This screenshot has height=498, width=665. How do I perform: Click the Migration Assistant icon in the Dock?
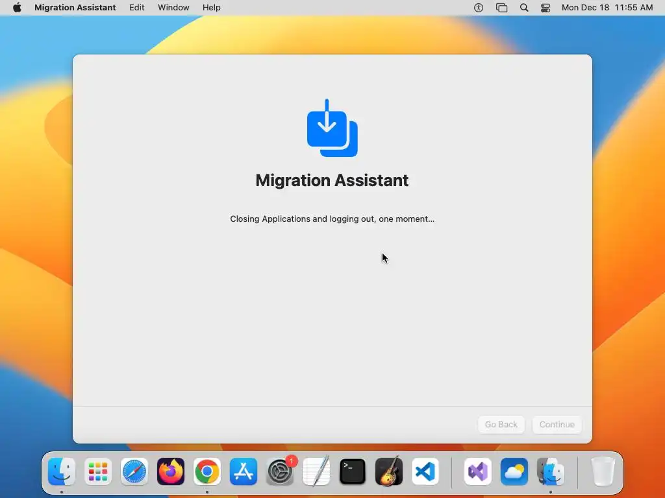point(551,471)
